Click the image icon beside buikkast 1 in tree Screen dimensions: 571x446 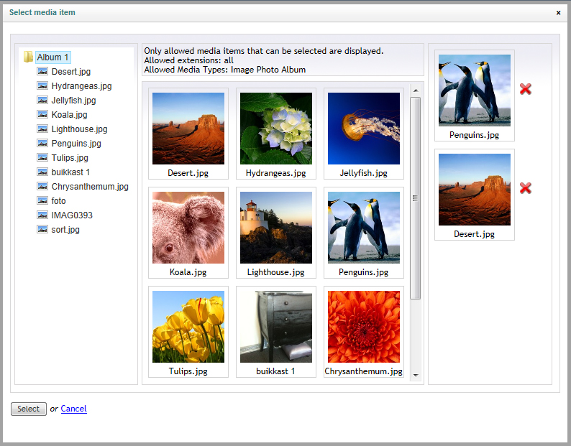42,172
